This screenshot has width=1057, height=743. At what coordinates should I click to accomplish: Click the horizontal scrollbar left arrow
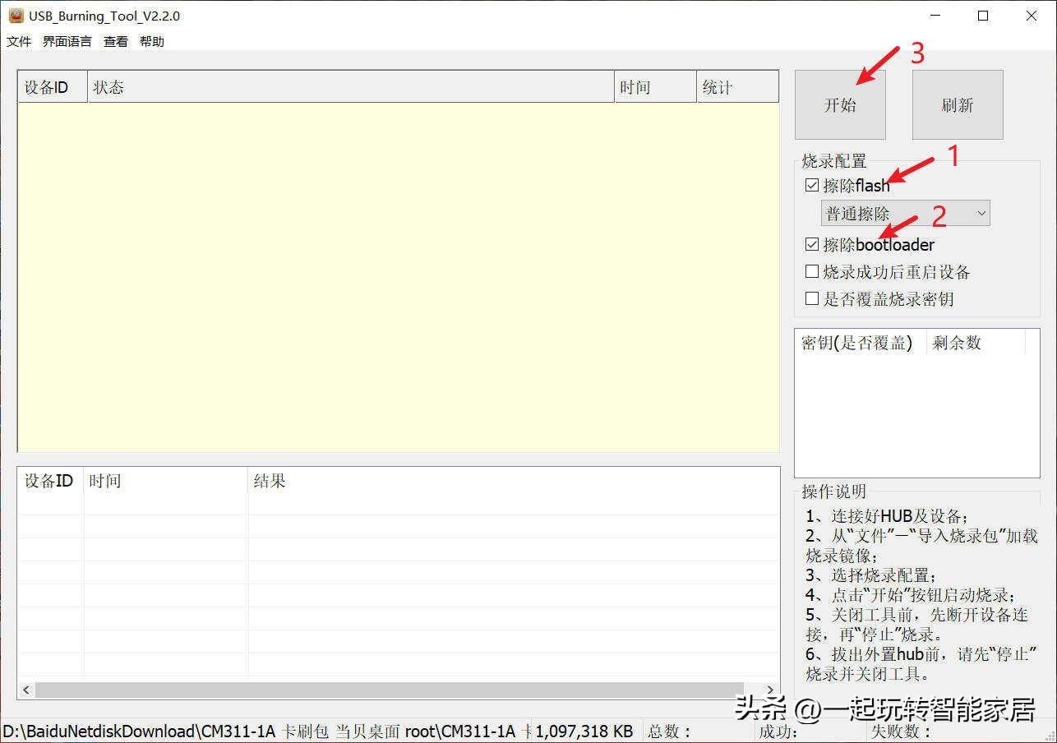26,690
